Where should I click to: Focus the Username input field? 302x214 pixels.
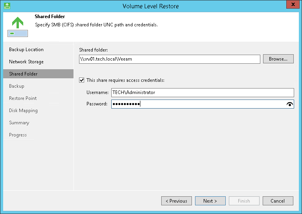202,92
